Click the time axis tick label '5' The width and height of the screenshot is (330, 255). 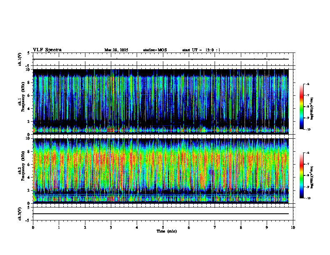coord(163,227)
